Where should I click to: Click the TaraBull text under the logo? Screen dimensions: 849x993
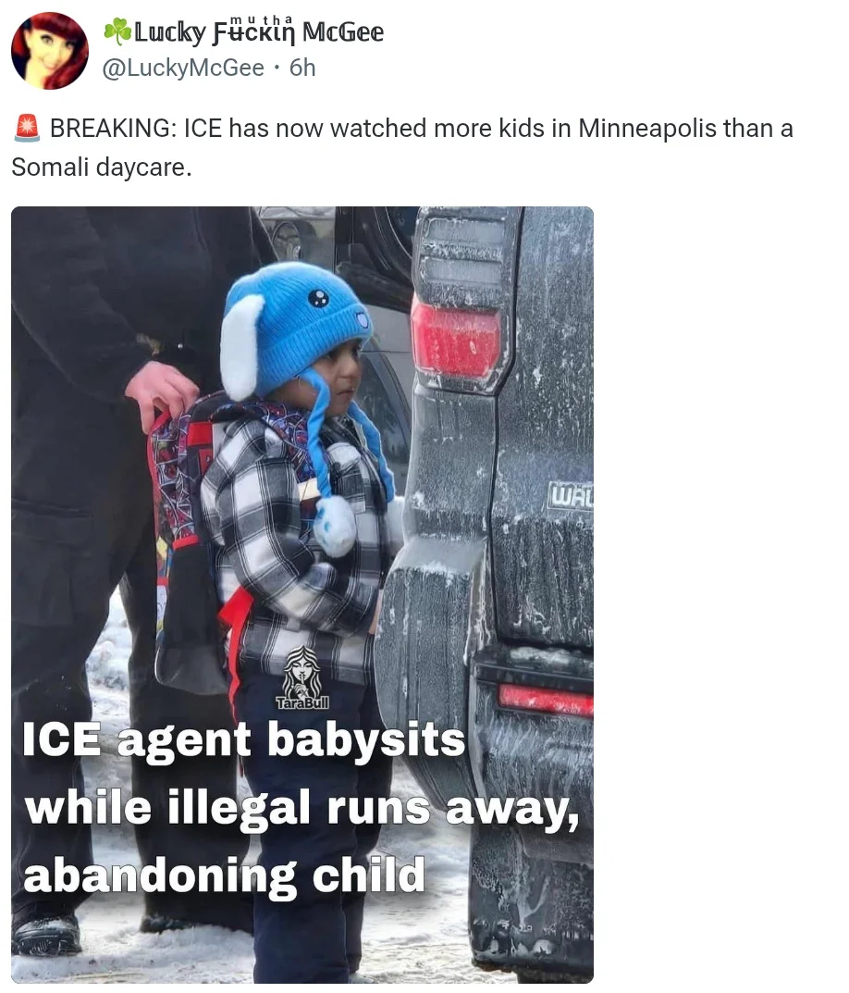[302, 703]
